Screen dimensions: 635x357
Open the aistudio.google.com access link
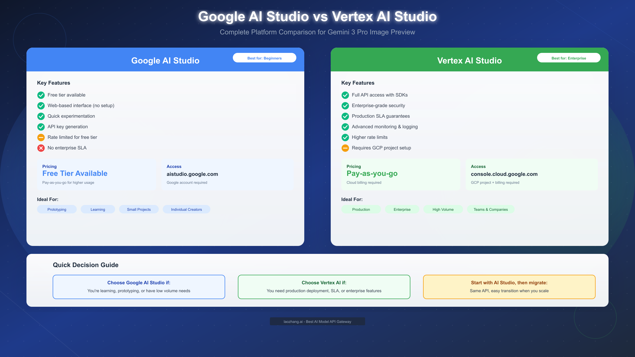(x=192, y=174)
